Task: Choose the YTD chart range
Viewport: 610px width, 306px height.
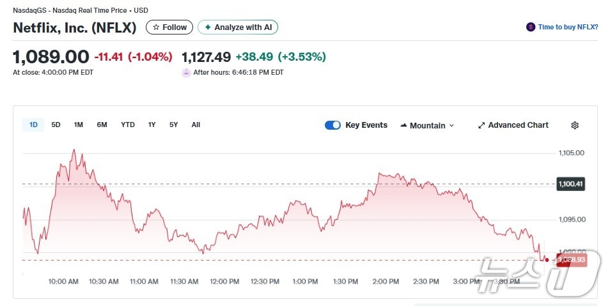Action: [x=128, y=125]
